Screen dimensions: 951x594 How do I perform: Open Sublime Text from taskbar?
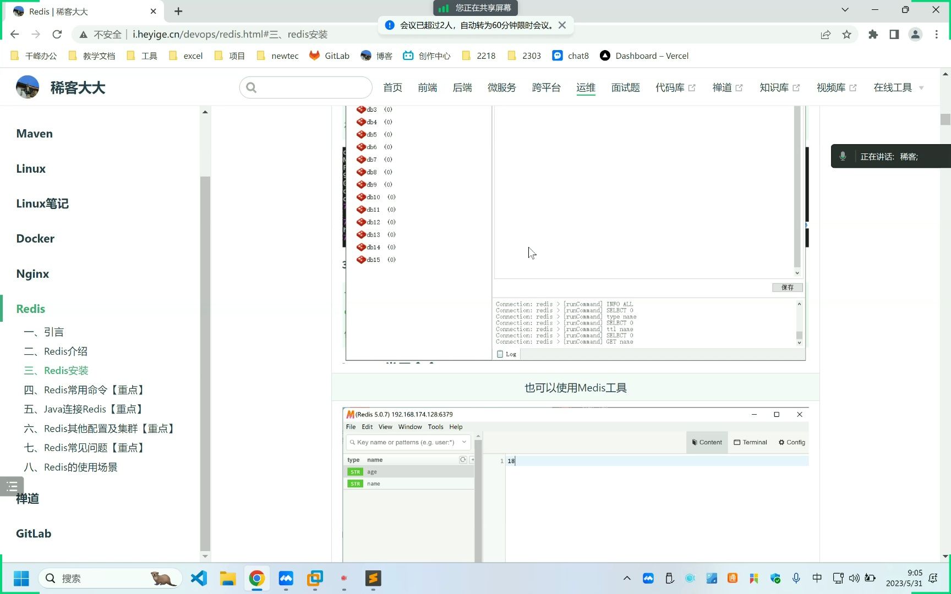coord(373,579)
